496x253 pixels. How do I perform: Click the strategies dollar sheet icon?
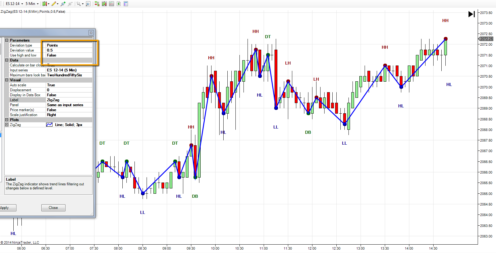click(119, 4)
